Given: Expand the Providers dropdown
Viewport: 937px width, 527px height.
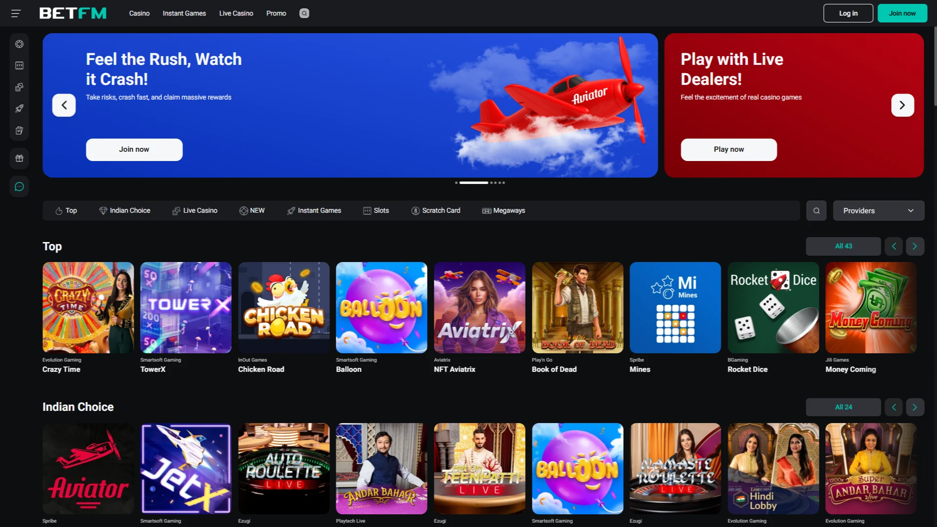Looking at the screenshot, I should coord(878,211).
